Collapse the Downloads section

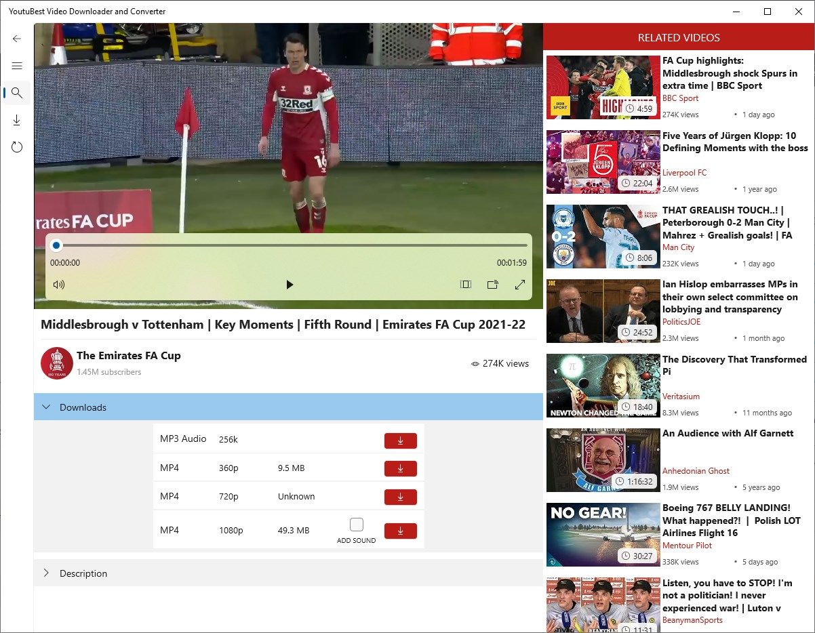tap(288, 407)
